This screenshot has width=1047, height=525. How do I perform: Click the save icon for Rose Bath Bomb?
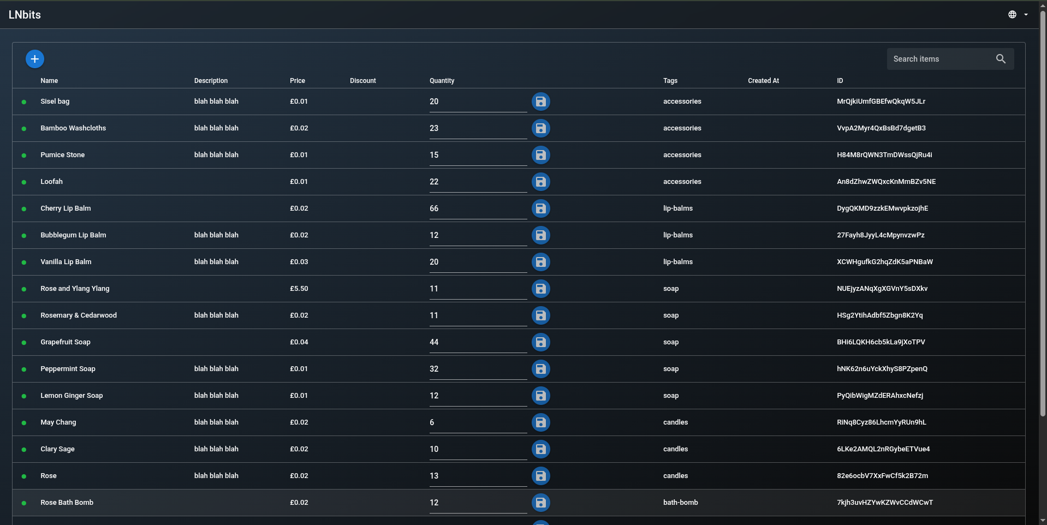pos(540,503)
